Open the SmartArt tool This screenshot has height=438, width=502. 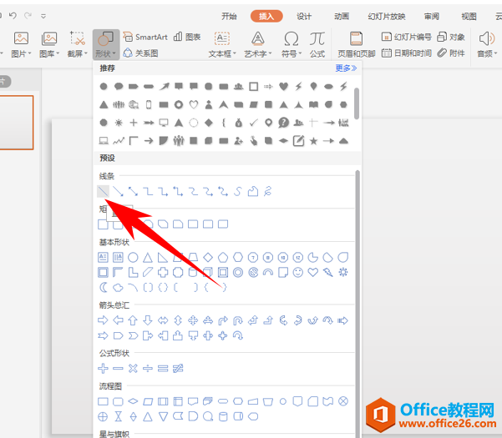tap(145, 37)
